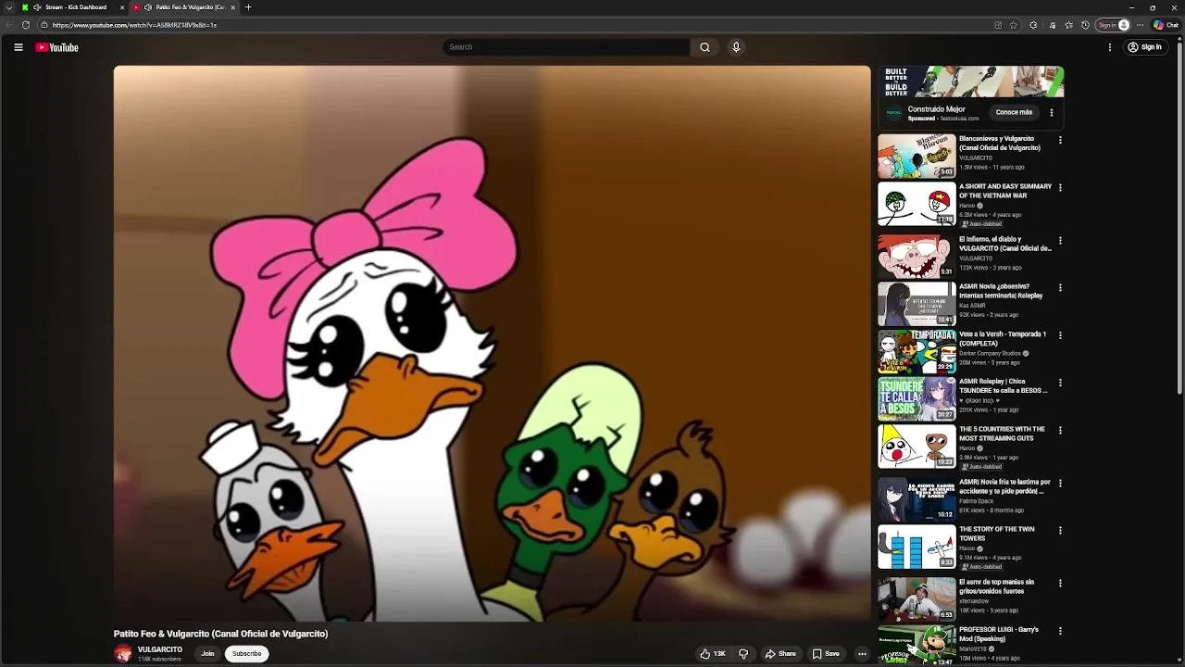The height and width of the screenshot is (667, 1185).
Task: Mute the Patito Feo tab audio icon
Action: (x=148, y=7)
